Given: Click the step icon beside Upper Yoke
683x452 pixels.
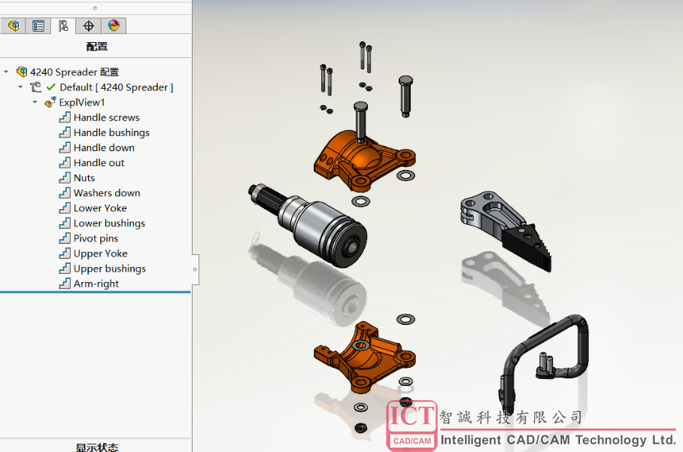Looking at the screenshot, I should (x=65, y=253).
